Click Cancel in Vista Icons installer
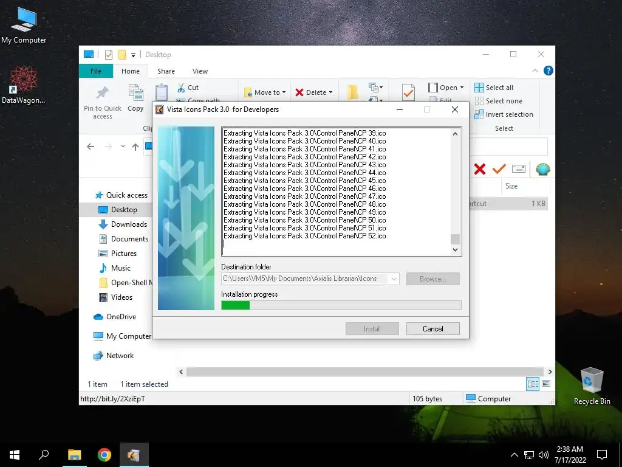The width and height of the screenshot is (622, 467). (432, 329)
